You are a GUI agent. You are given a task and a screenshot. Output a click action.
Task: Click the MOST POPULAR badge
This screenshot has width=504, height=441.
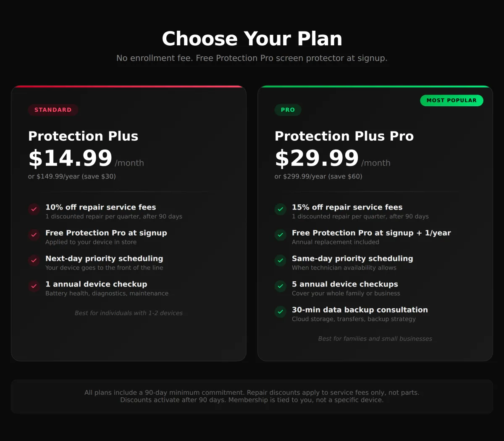[x=451, y=100]
